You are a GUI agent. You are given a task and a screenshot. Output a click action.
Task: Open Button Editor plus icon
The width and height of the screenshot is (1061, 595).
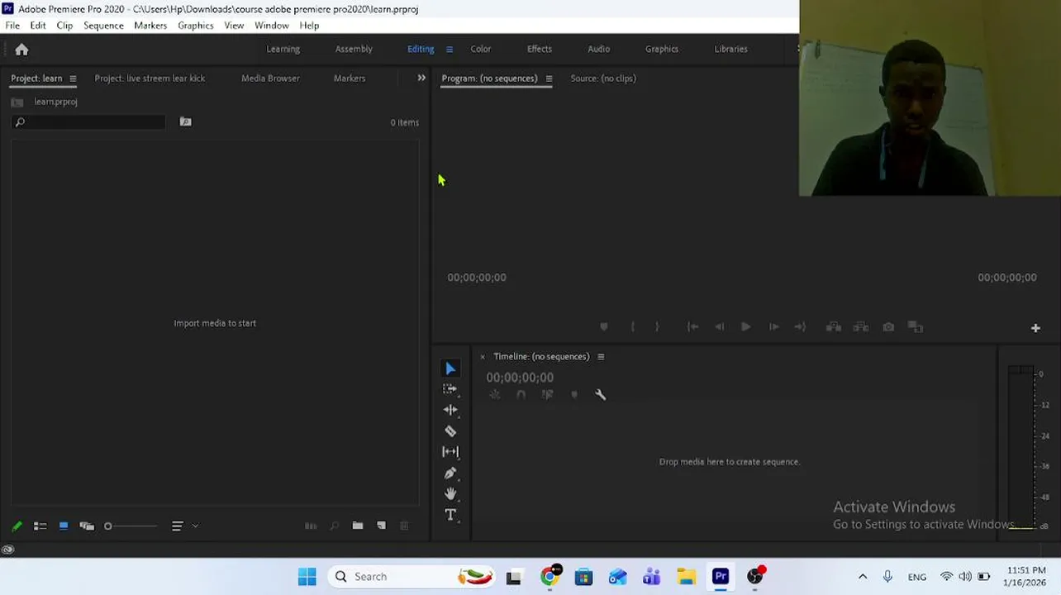pos(1035,328)
